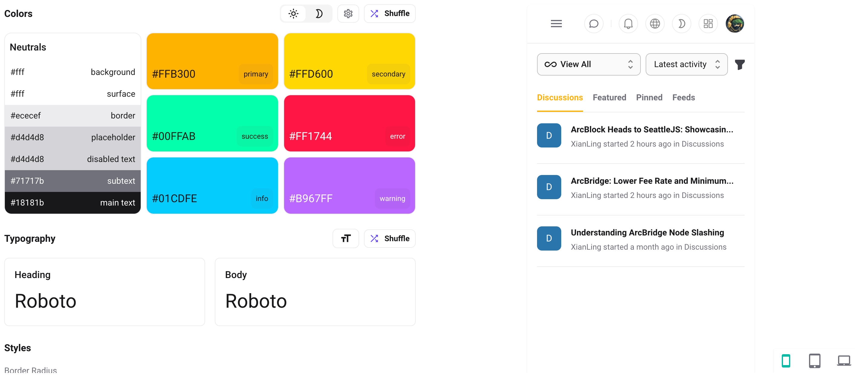Open the Understanding ArcBridge Node Slashing discussion
Screen dimensions: 855x379
(647, 232)
